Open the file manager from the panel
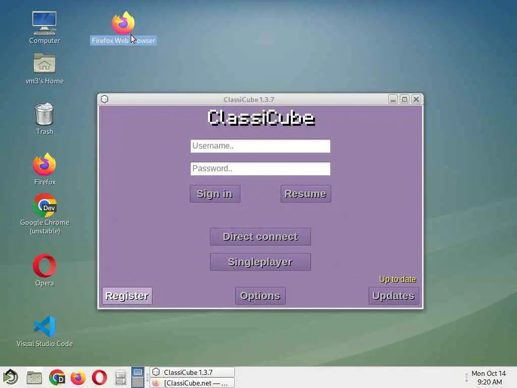The image size is (517, 388). (x=34, y=377)
